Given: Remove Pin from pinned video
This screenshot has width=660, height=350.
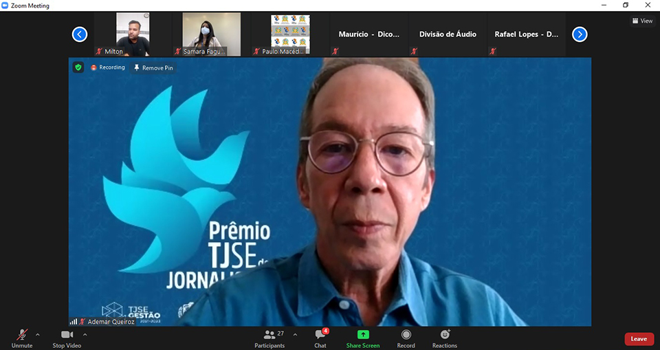Looking at the screenshot, I should coord(153,68).
